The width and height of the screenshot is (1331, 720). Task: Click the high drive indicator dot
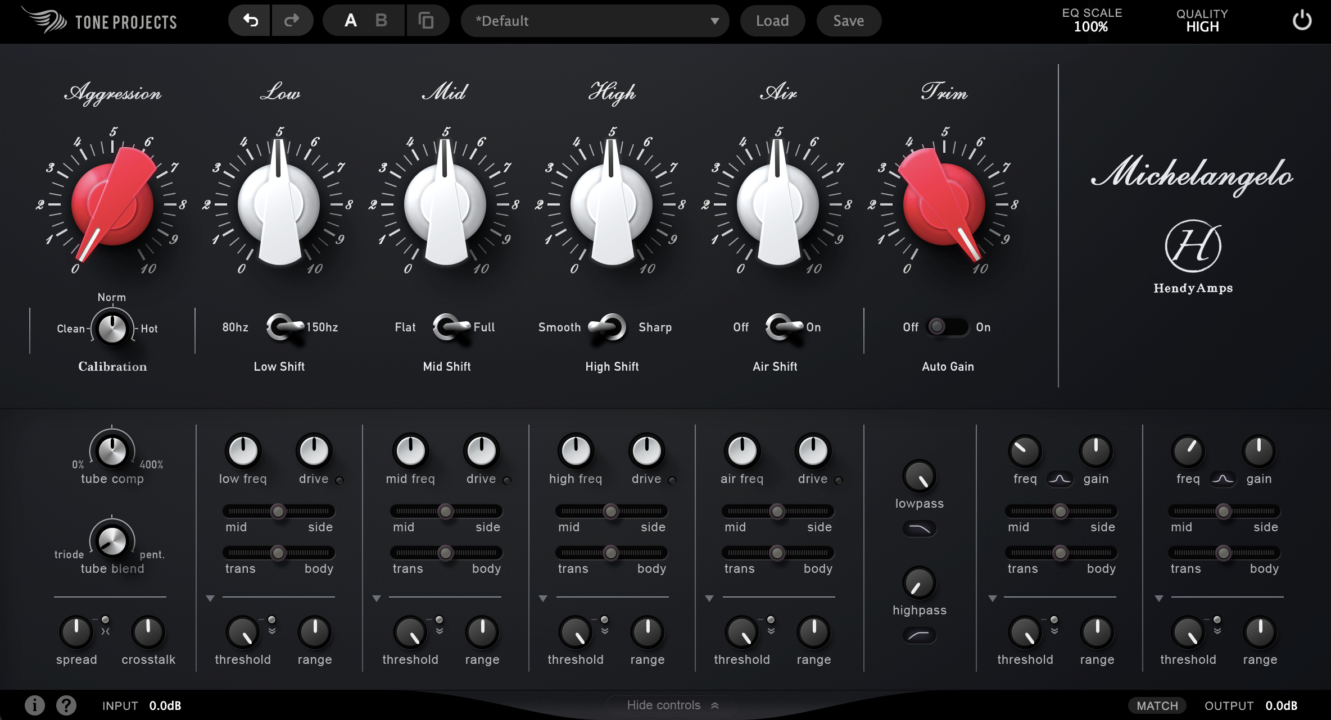pos(672,480)
